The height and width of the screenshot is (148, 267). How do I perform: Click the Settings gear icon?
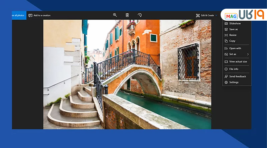click(x=226, y=82)
